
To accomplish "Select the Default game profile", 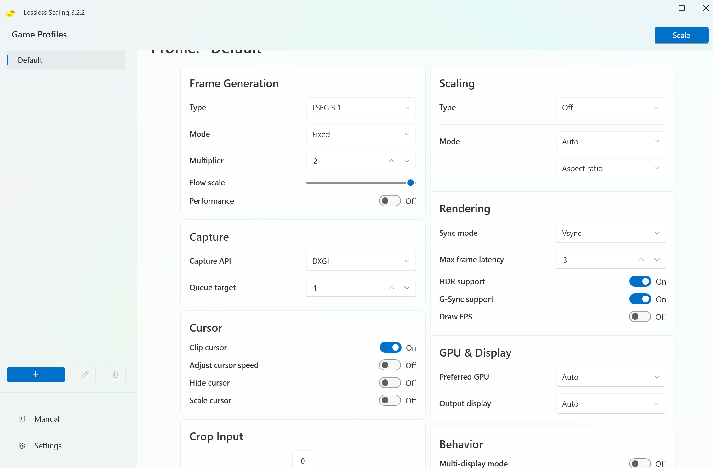I will [66, 60].
